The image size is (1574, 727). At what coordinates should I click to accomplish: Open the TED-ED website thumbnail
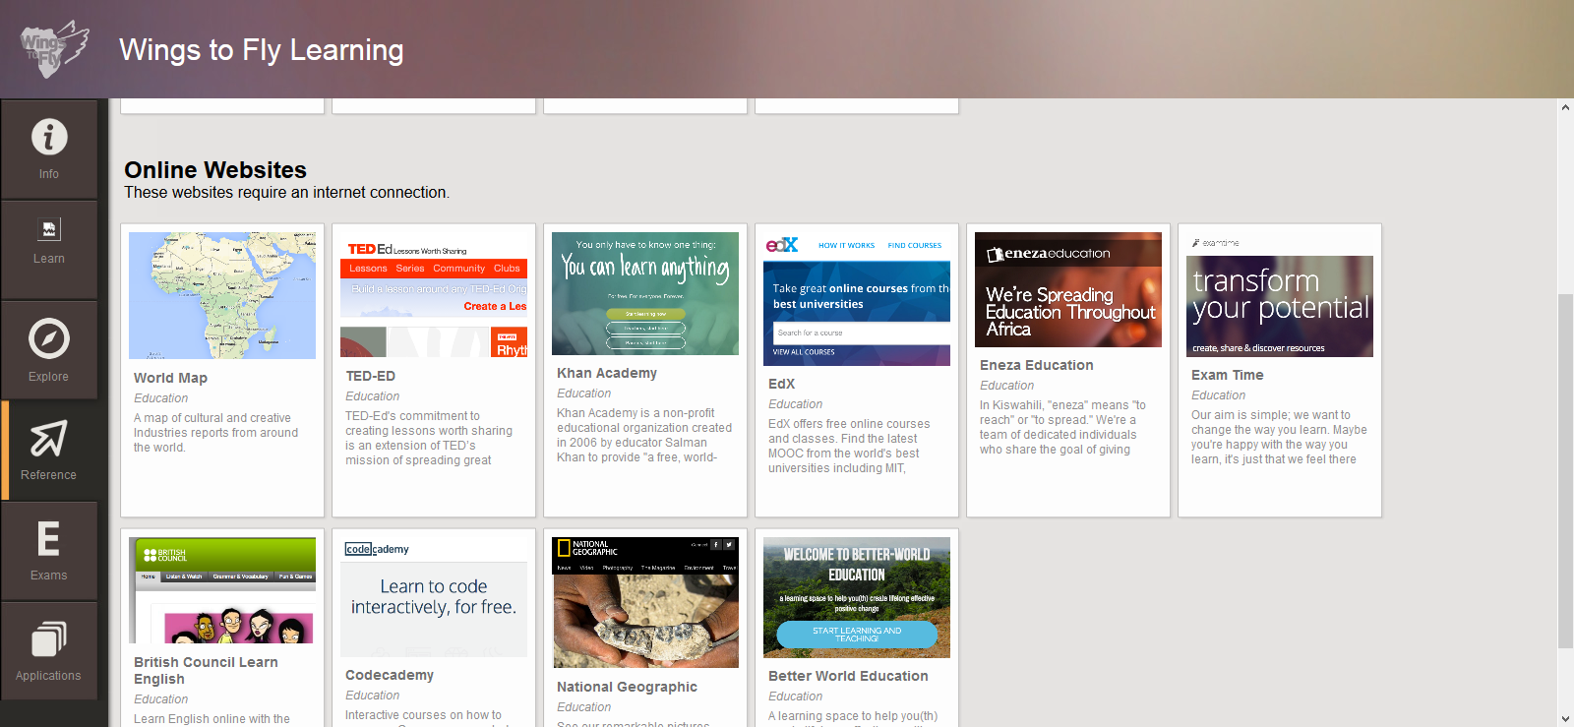(434, 294)
